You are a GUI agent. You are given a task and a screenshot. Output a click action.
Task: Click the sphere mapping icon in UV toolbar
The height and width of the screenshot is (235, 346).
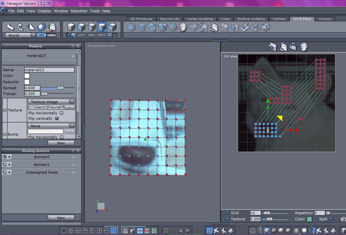click(131, 27)
